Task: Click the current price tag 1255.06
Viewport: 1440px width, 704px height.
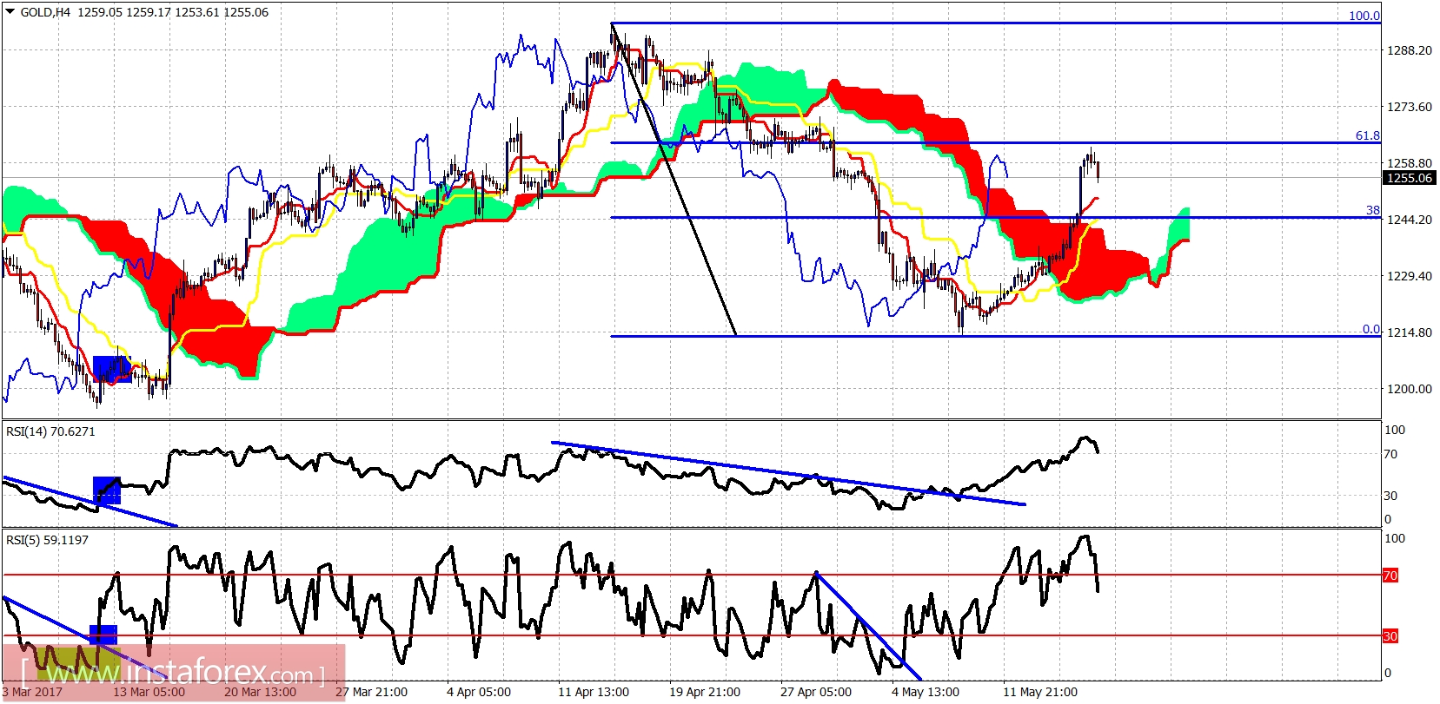Action: click(1409, 178)
